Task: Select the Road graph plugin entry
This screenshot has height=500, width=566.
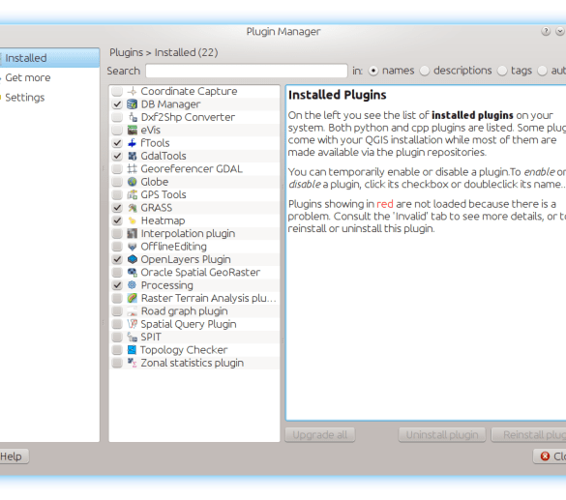Action: coord(194,311)
